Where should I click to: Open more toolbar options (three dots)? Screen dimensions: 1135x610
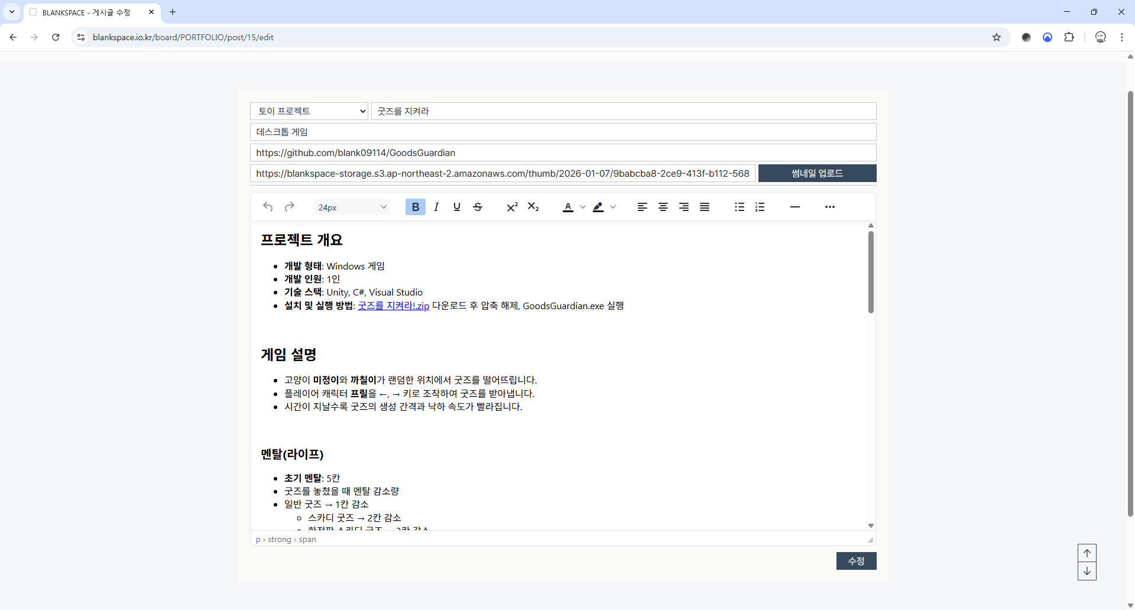(x=829, y=207)
